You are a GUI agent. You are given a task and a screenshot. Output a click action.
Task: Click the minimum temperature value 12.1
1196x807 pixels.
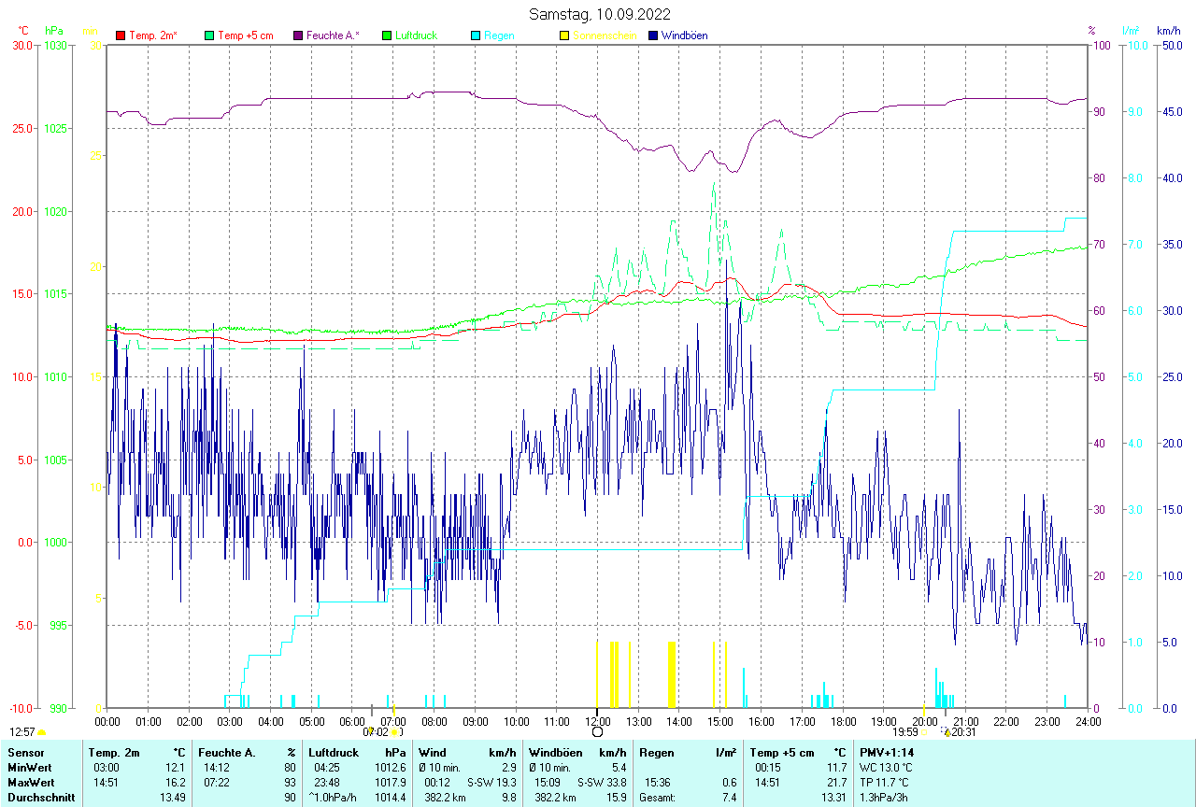tap(176, 768)
